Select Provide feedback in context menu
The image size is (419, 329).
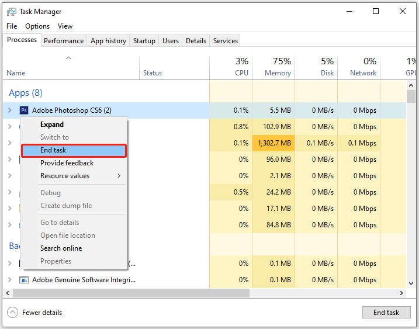[x=67, y=163]
